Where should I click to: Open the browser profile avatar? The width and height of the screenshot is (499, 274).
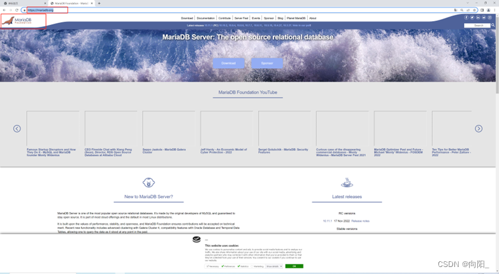tap(489, 10)
